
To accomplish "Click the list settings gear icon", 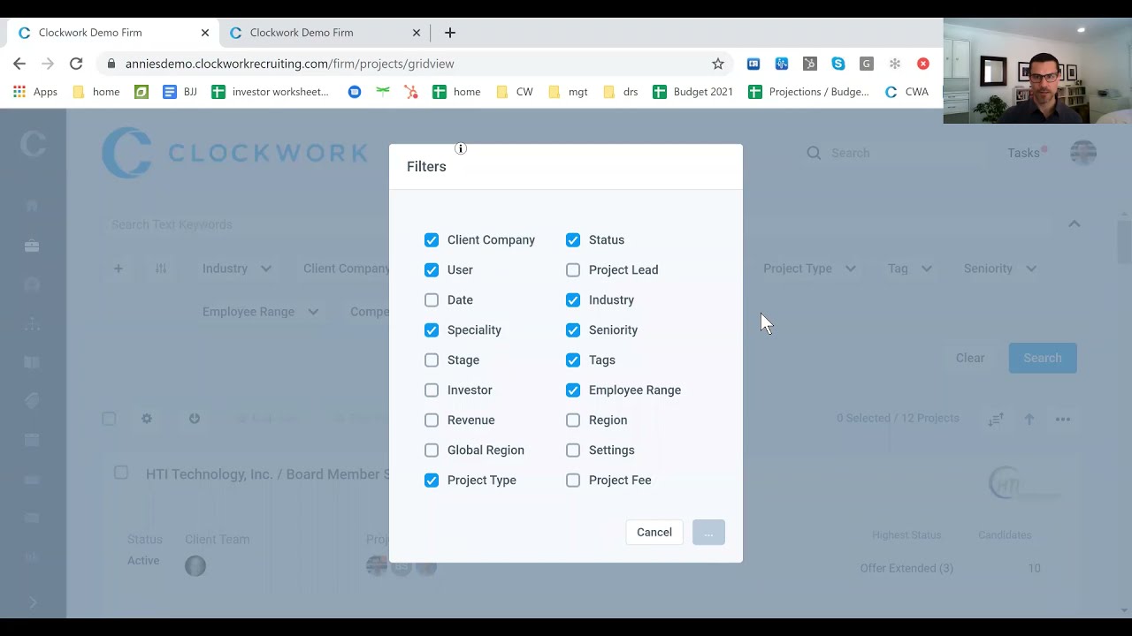I will [147, 419].
